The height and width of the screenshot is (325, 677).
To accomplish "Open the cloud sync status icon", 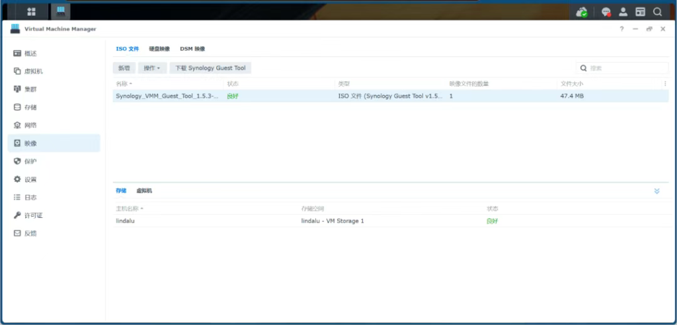I will 582,12.
